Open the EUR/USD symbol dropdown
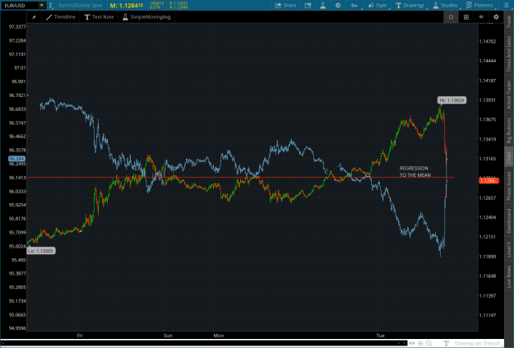 pos(42,5)
